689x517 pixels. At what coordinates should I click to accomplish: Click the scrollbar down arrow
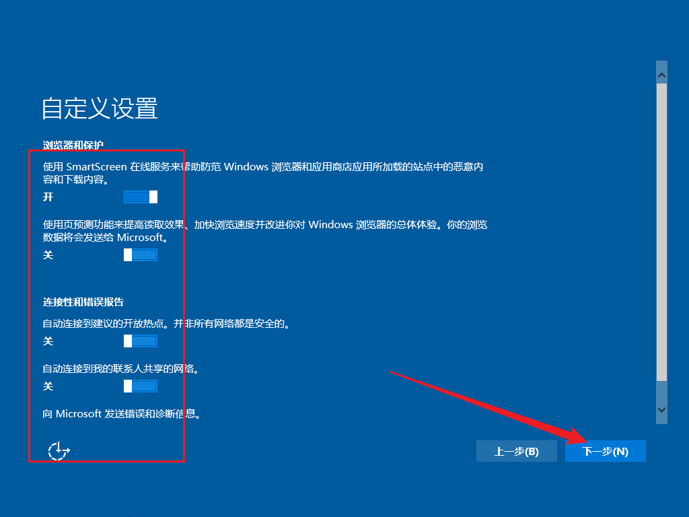(x=661, y=410)
